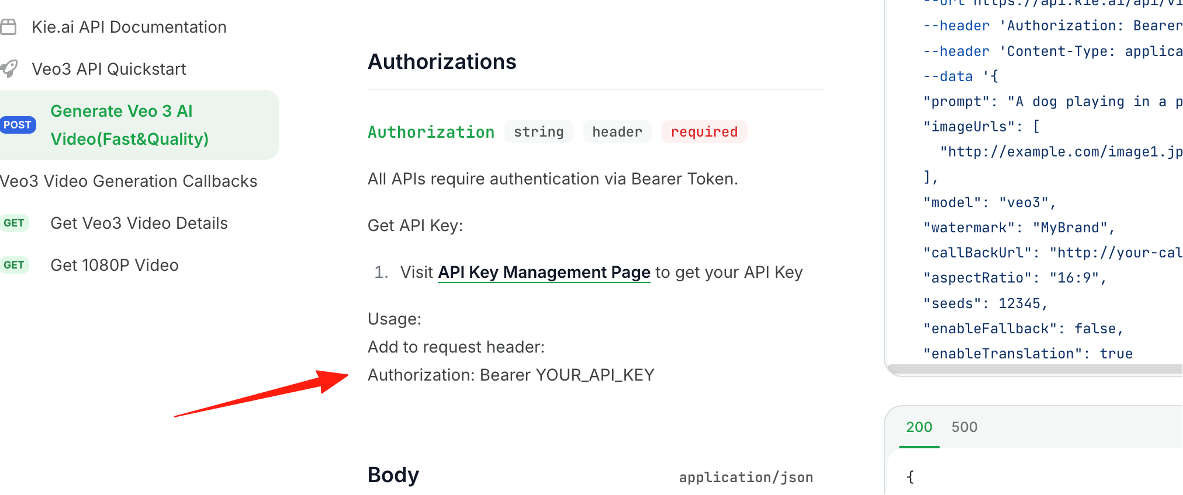Switch to the 200 response tab
The width and height of the screenshot is (1183, 495).
point(919,427)
